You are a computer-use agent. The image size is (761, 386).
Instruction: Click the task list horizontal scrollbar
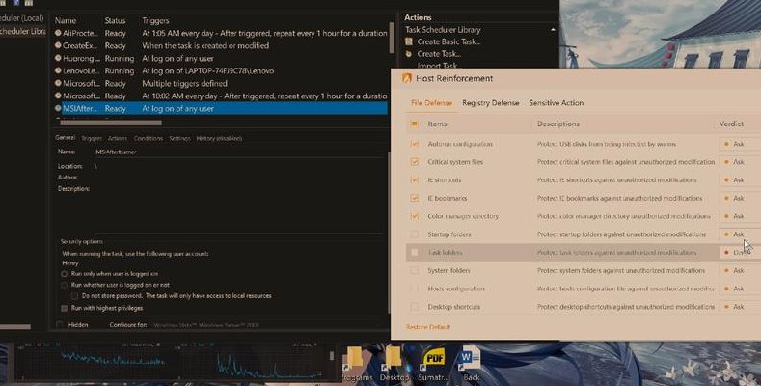tap(111, 123)
